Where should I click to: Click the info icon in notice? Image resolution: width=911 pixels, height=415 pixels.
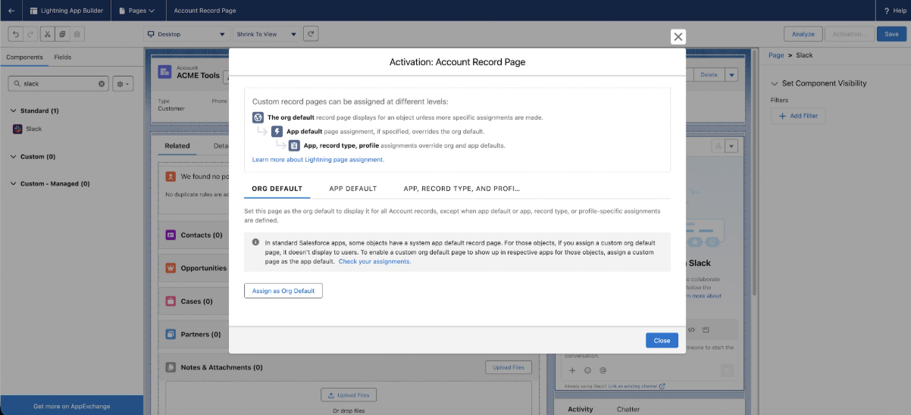[255, 242]
